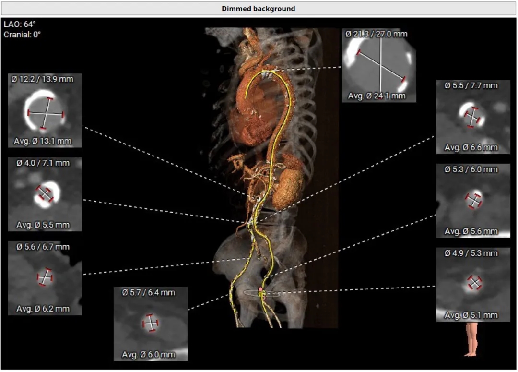Select the pink marker on the iliac centerline
Viewport: 518px width, 372px height.
coord(261,290)
